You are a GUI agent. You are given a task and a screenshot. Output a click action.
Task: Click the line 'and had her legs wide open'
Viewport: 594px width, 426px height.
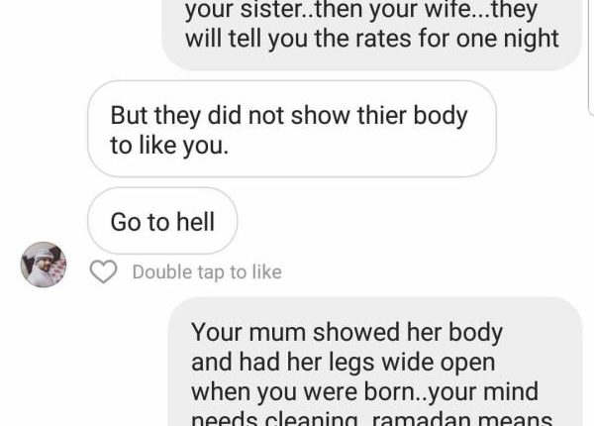tap(343, 362)
